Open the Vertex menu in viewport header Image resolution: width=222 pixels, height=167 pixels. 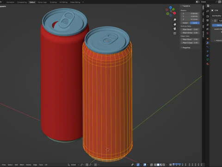(29, 165)
